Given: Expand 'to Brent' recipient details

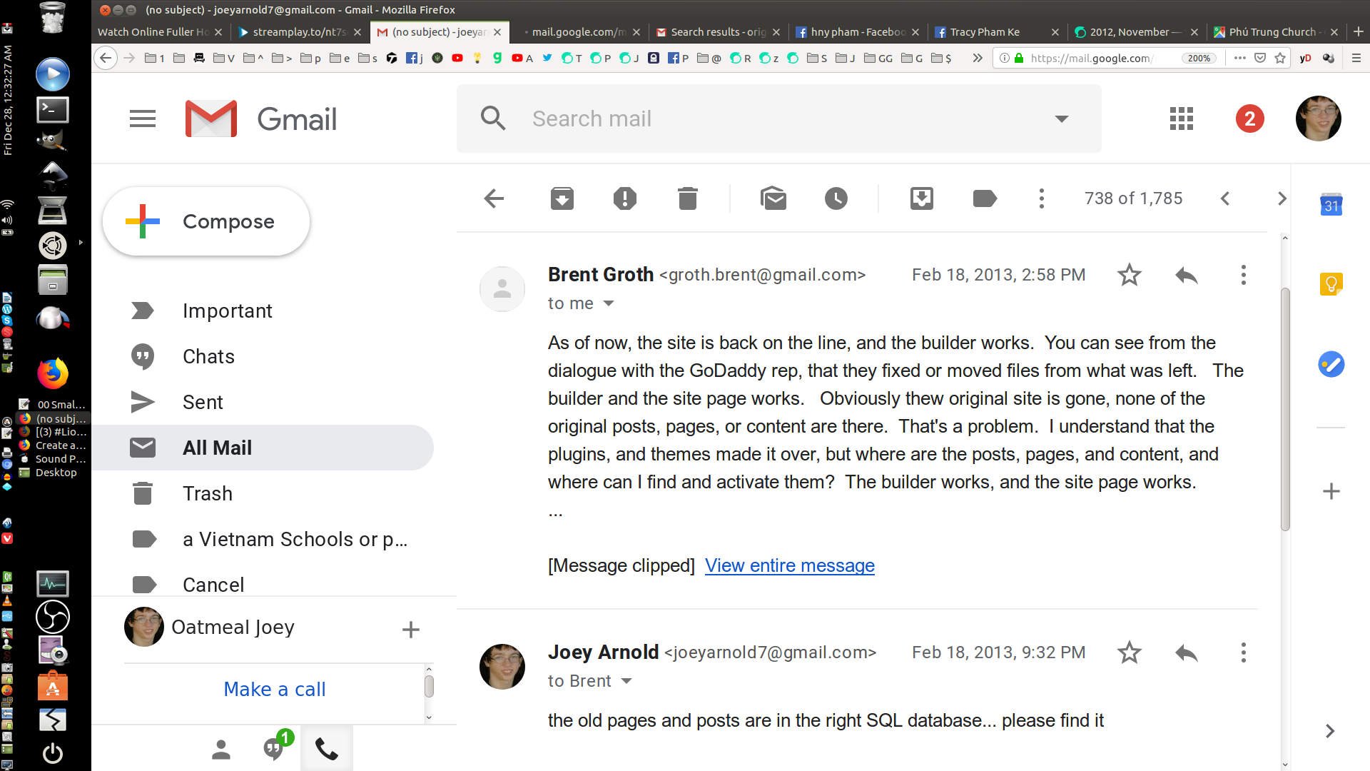Looking at the screenshot, I should coord(626,680).
